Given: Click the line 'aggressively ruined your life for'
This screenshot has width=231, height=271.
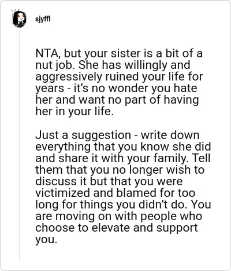Looking at the screenshot, I should [x=119, y=77].
